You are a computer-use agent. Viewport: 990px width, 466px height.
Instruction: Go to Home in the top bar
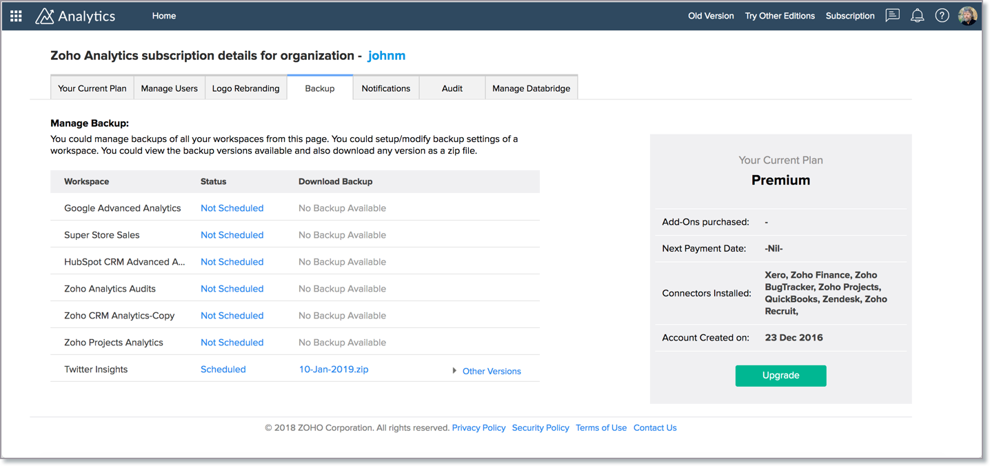click(164, 16)
